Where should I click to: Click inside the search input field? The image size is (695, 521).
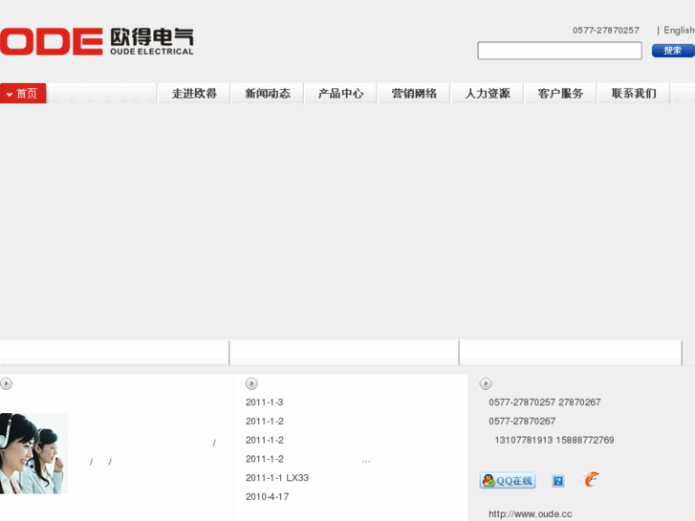[x=559, y=51]
